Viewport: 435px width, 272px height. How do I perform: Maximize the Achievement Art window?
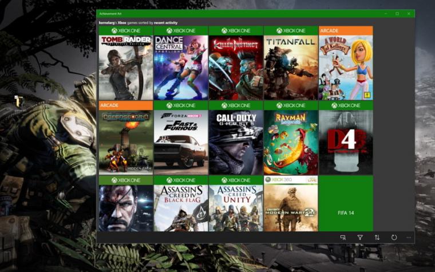pos(397,14)
